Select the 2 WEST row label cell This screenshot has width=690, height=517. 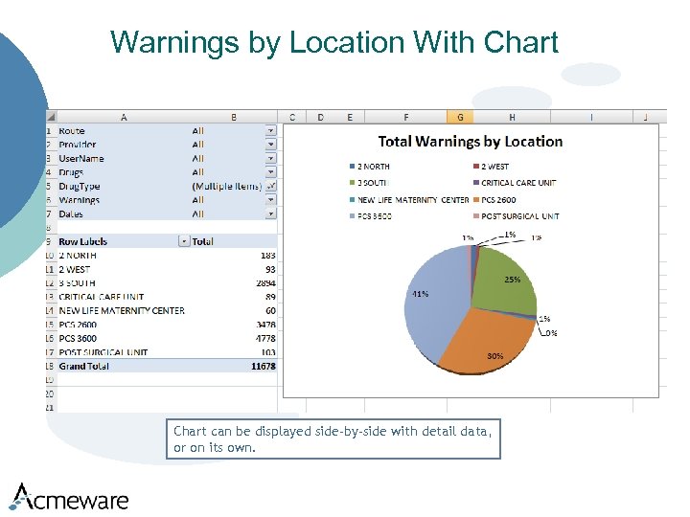pos(124,269)
